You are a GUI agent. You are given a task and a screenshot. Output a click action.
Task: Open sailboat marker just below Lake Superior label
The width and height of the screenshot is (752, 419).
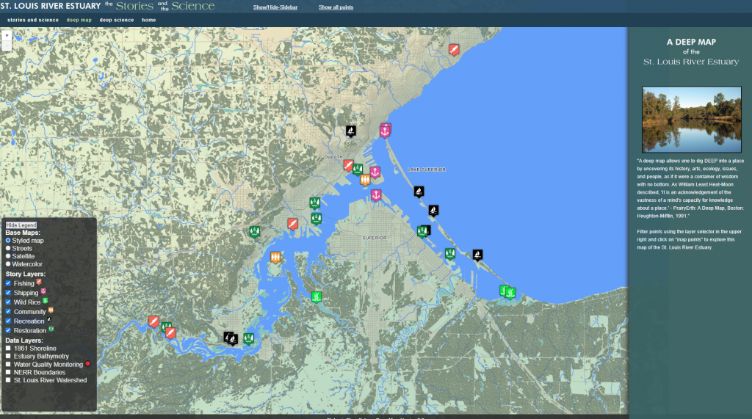click(419, 192)
